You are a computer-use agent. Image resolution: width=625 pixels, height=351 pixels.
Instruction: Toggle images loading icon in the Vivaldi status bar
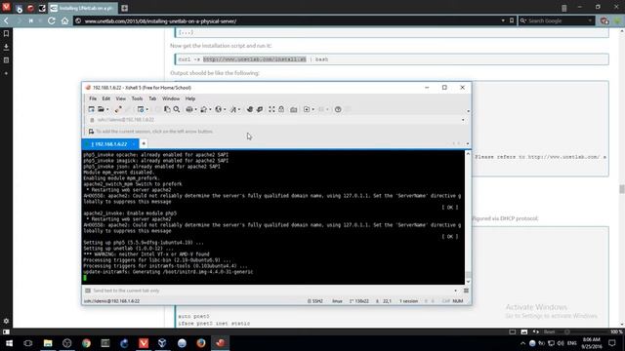coord(524,331)
